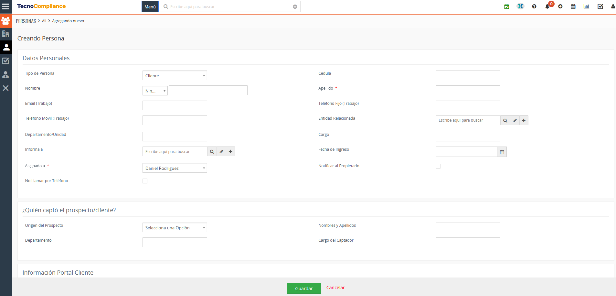Search Entidad Relacionada with the magnifier button

pos(505,120)
